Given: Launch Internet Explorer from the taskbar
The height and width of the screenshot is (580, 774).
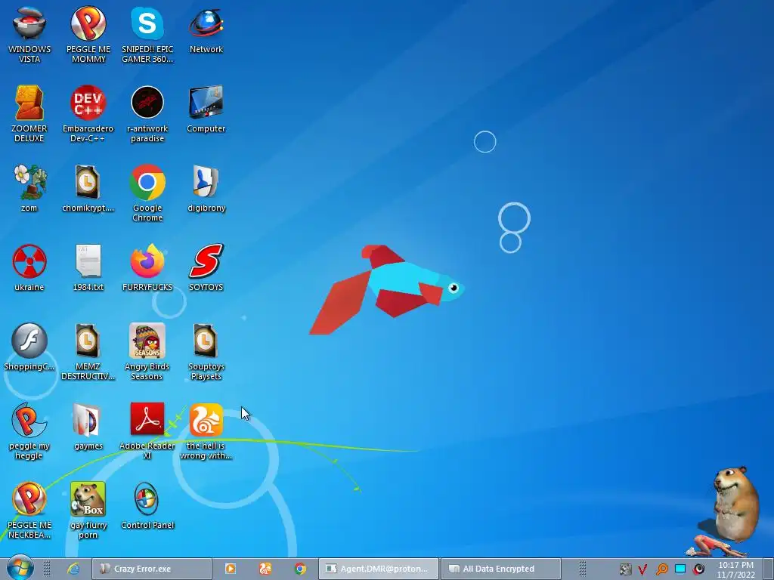Looking at the screenshot, I should (x=73, y=569).
